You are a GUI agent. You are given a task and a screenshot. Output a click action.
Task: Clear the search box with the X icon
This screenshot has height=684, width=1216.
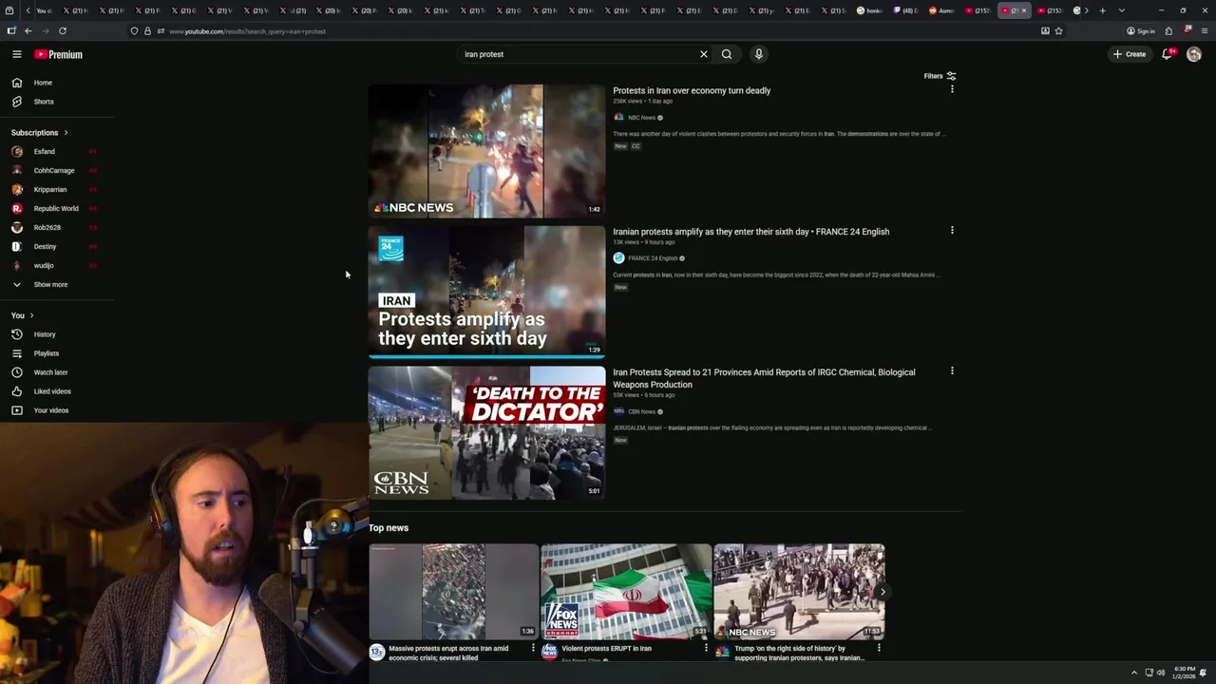point(704,54)
